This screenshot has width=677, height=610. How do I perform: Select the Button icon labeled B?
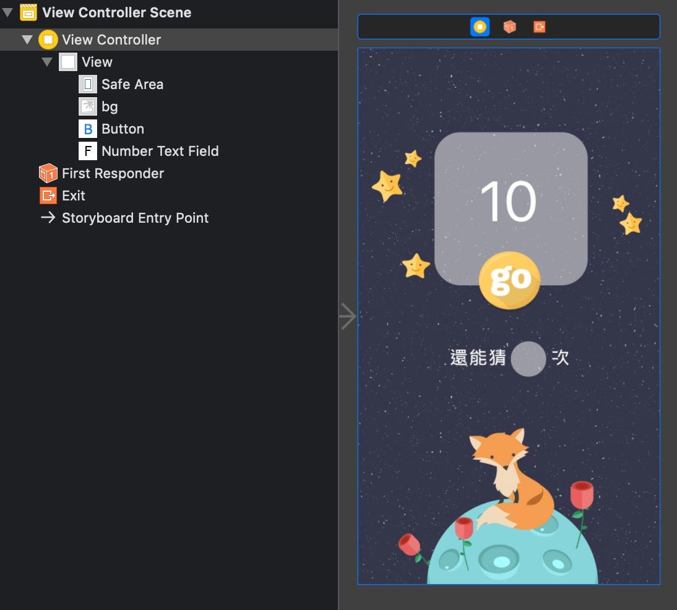tap(88, 129)
